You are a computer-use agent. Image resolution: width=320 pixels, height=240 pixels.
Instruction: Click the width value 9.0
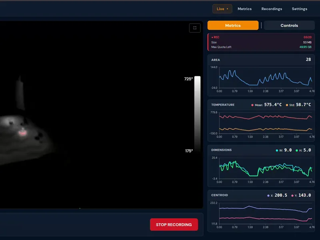pyautogui.click(x=288, y=150)
